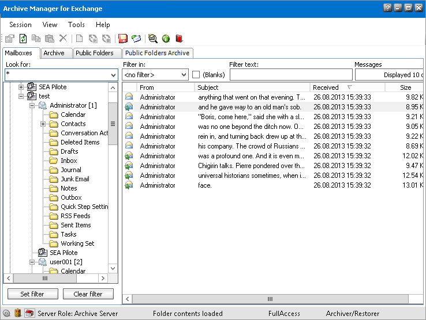Expand the Contacts folder node
426x320 pixels.
coord(43,124)
